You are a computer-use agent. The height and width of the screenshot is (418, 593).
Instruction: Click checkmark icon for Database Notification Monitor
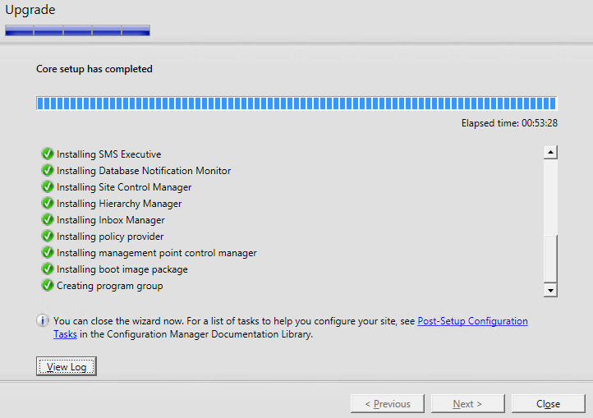point(48,170)
